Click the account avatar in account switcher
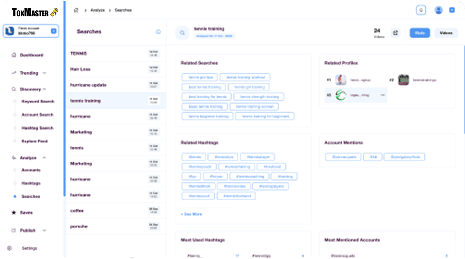 [10, 31]
